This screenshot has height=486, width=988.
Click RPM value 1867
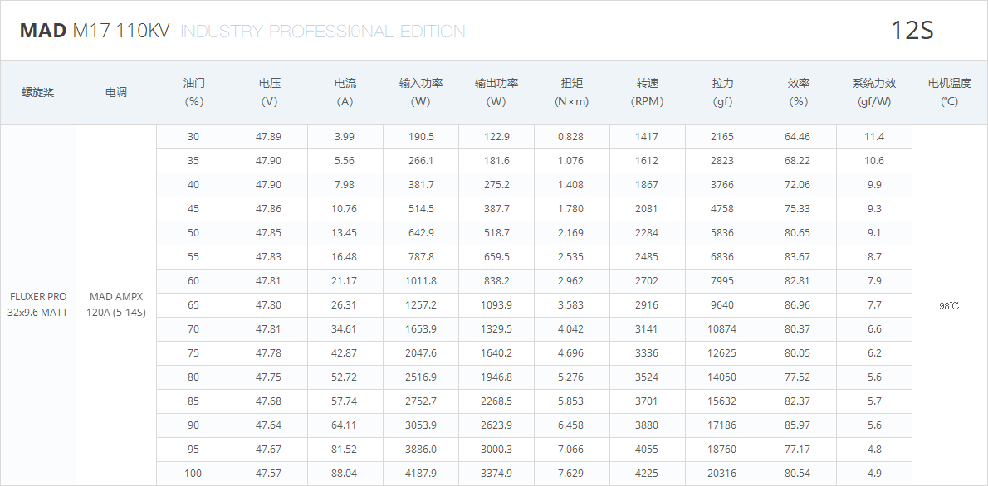[x=647, y=184]
